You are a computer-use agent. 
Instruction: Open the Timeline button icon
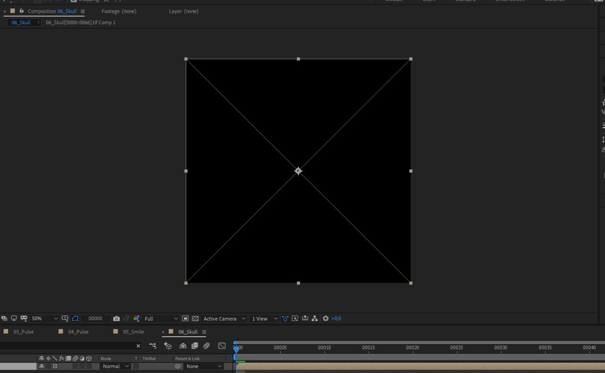click(x=305, y=319)
